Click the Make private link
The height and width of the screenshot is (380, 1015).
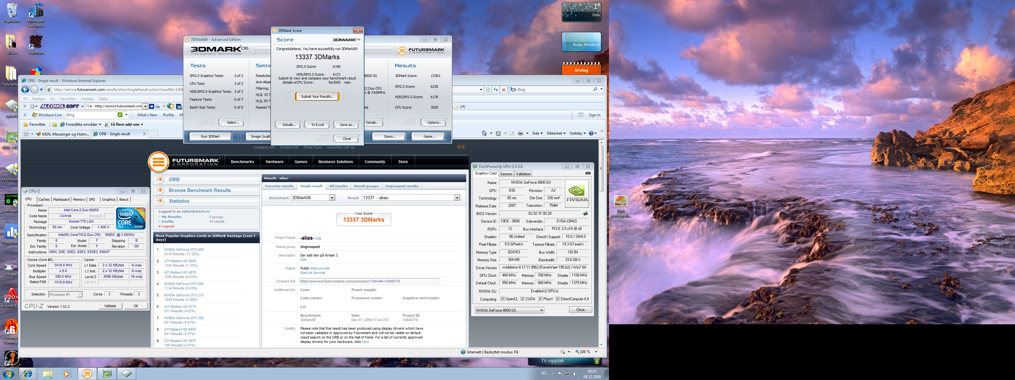(x=320, y=268)
